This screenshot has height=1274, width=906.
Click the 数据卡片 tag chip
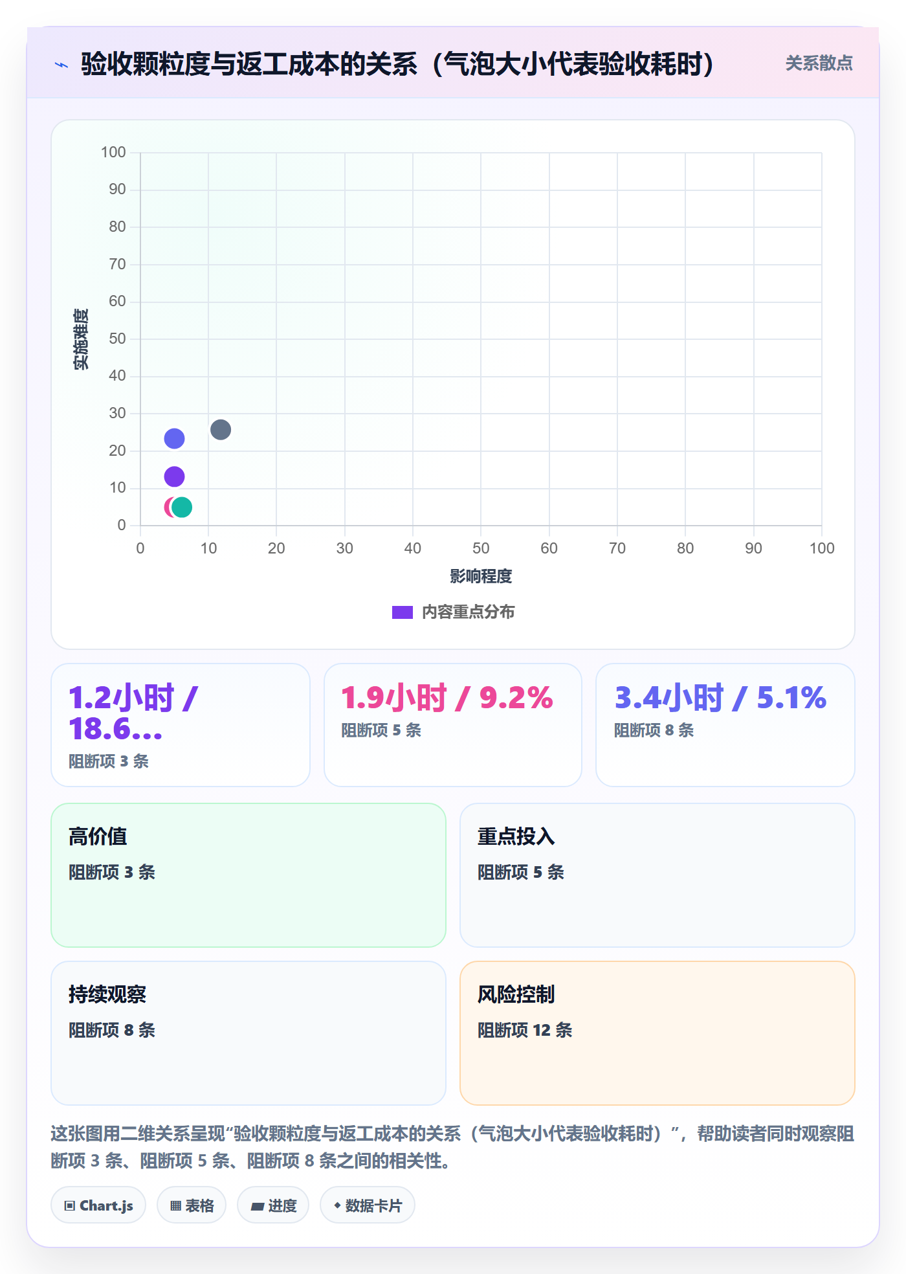(x=368, y=1205)
